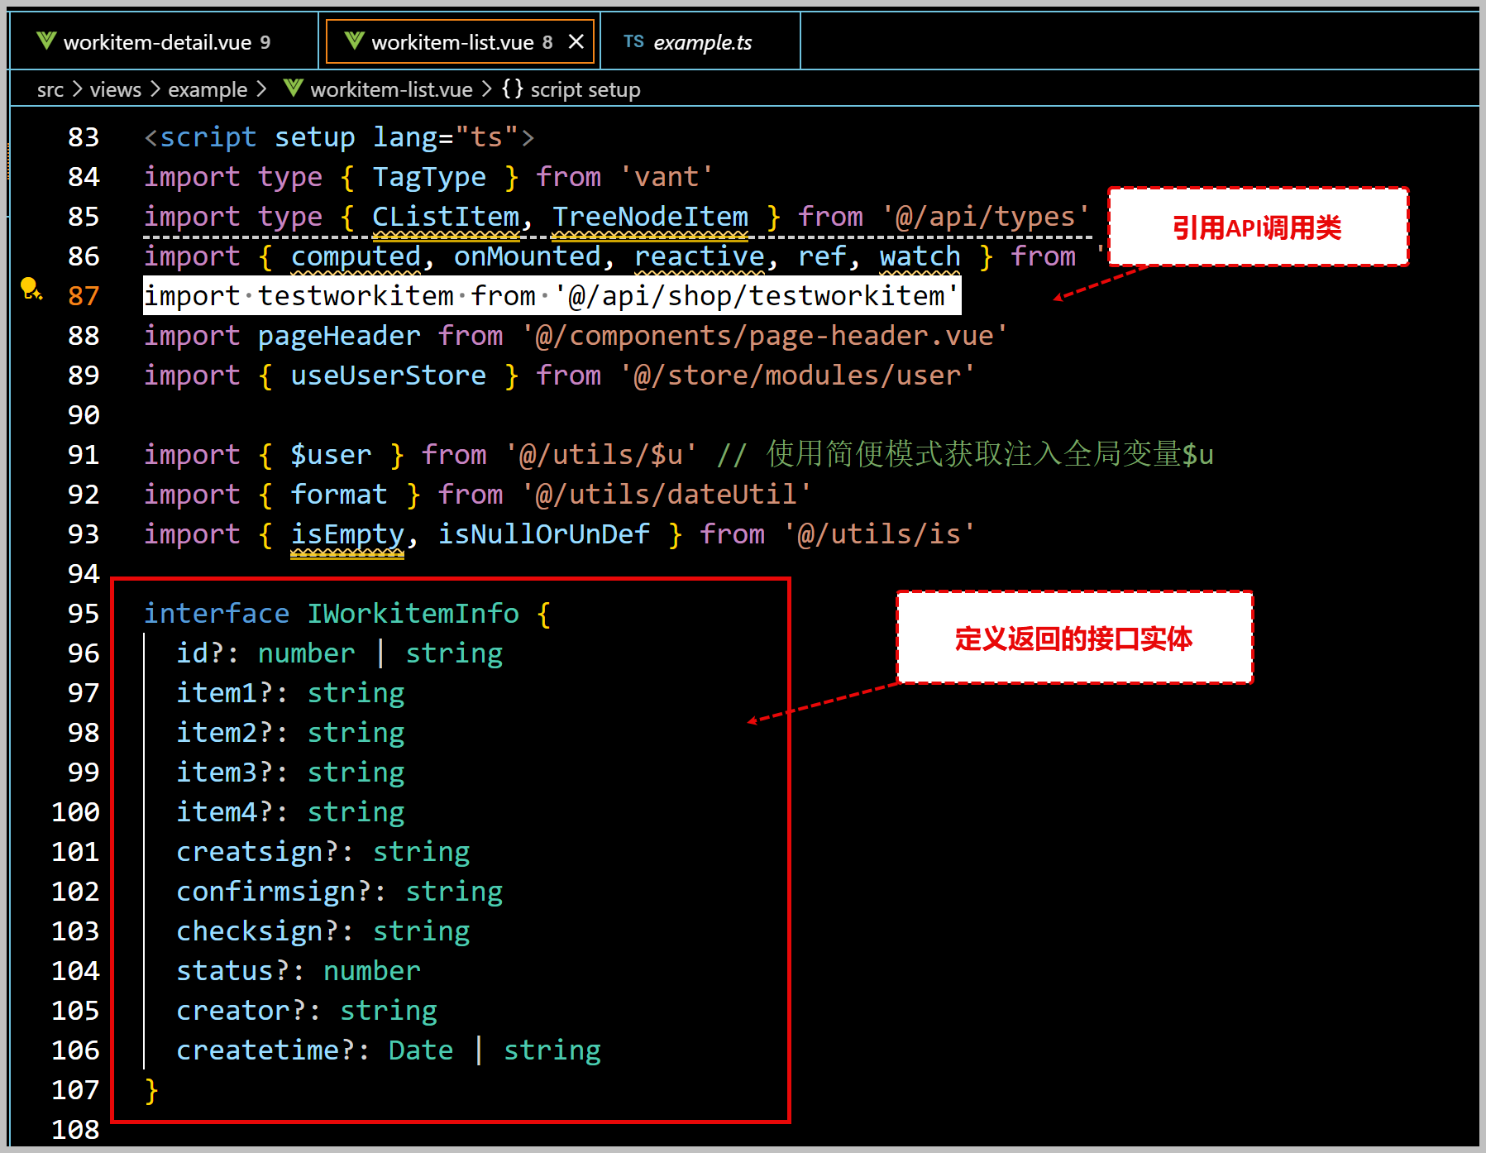Click the 'Date' type on line 106
The image size is (1486, 1153).
(421, 1050)
